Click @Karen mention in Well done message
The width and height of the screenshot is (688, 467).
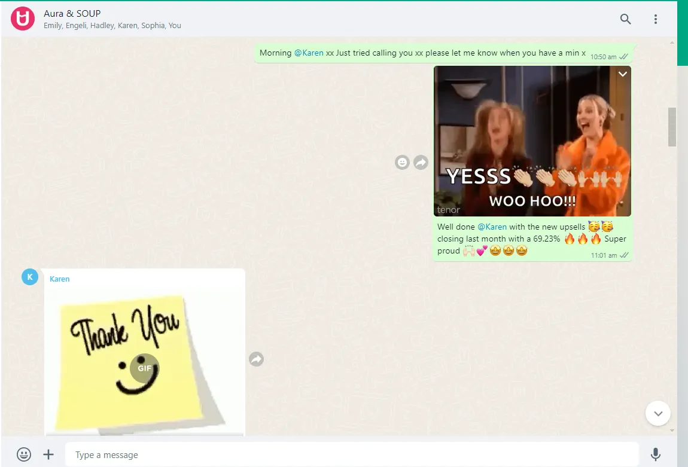[x=492, y=227]
